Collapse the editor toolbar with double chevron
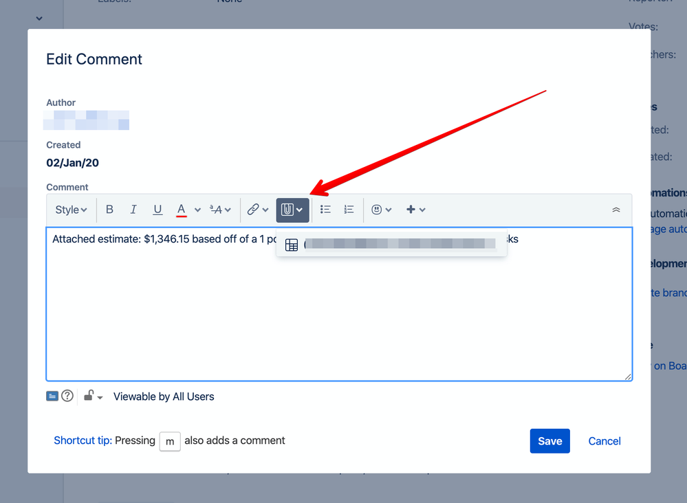Screen dimensions: 687x503 pos(616,210)
